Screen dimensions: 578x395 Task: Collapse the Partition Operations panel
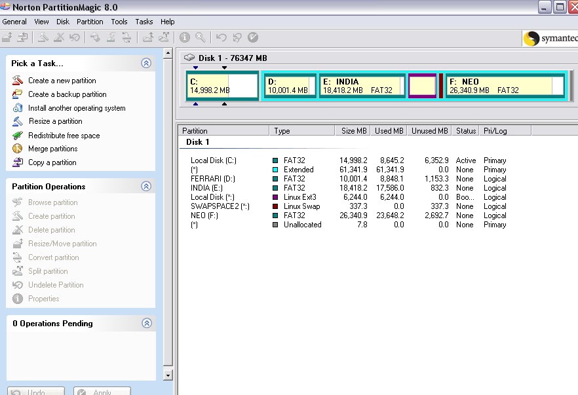(147, 186)
